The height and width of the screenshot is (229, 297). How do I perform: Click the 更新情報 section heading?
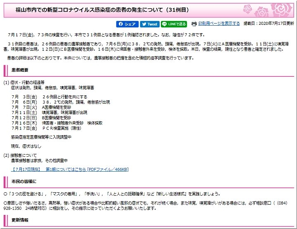19,220
